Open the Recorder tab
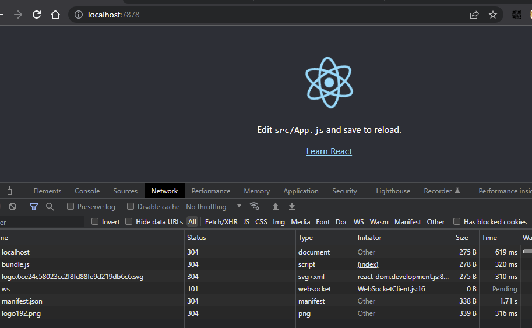This screenshot has height=328, width=532. click(x=438, y=191)
